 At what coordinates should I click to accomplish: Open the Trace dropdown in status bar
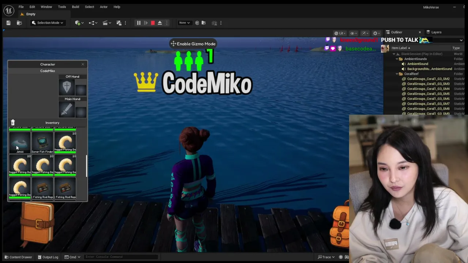[x=327, y=257]
